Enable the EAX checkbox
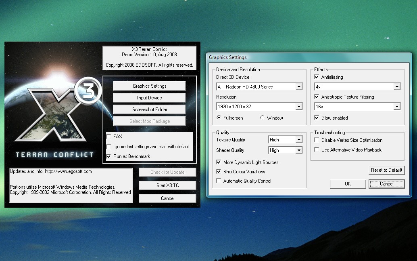This screenshot has width=417, height=261. tap(109, 137)
